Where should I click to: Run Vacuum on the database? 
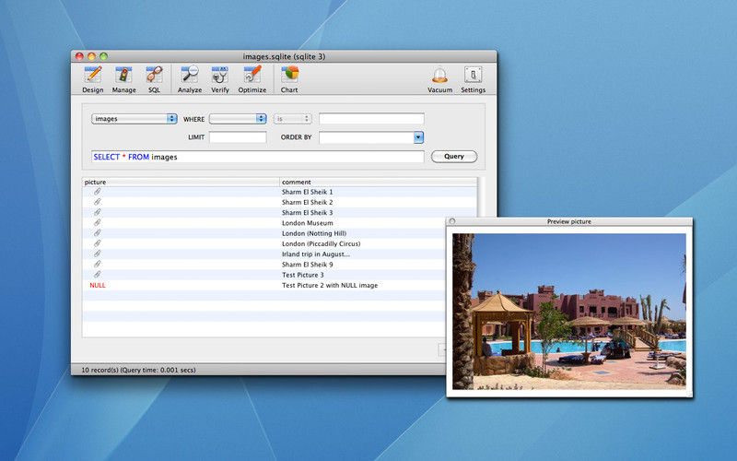pyautogui.click(x=440, y=79)
